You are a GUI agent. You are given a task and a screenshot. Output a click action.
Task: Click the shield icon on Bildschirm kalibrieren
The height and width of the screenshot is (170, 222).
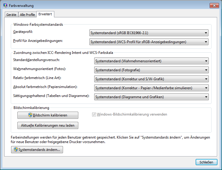[x=30, y=115]
